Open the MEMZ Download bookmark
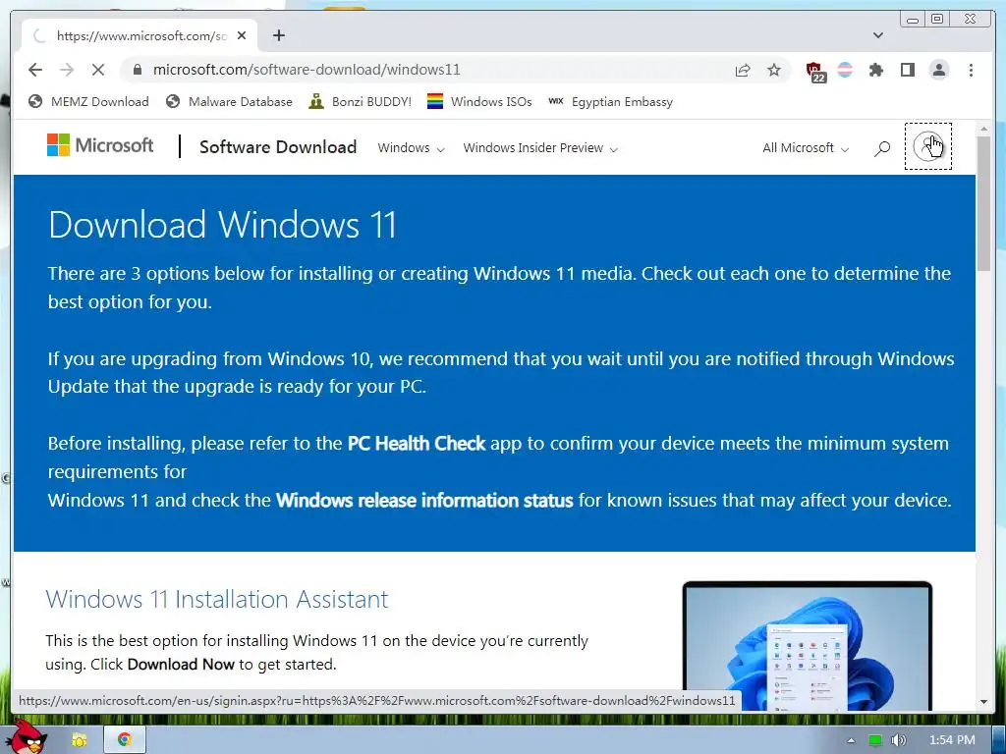Image resolution: width=1006 pixels, height=754 pixels. [88, 102]
